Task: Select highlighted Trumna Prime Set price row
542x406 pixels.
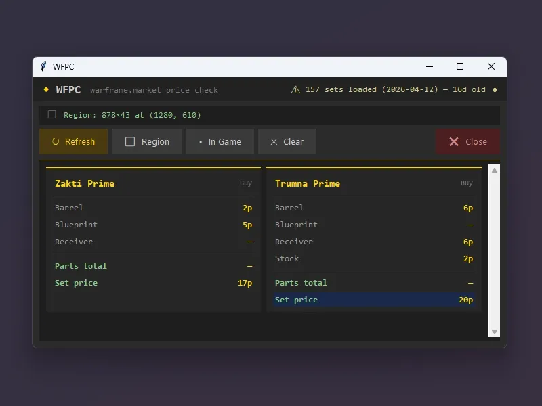Action: click(374, 300)
